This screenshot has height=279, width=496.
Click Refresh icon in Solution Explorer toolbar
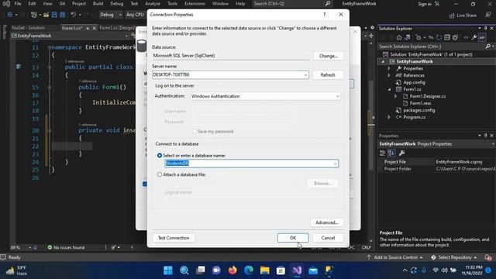pyautogui.click(x=439, y=38)
